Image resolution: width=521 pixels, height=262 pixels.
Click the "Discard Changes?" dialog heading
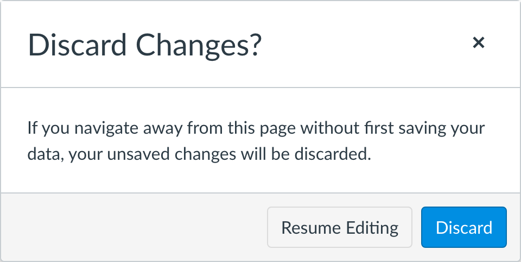(x=144, y=45)
